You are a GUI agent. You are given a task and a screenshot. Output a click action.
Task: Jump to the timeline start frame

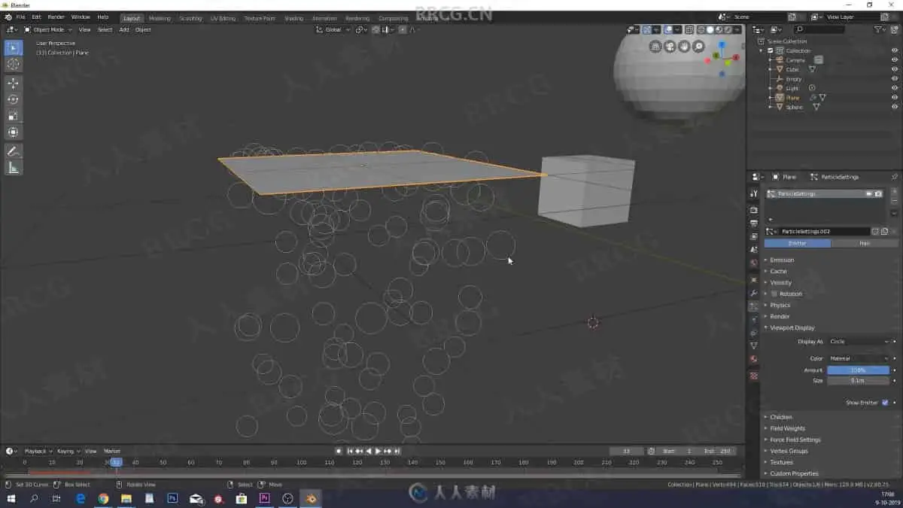349,451
